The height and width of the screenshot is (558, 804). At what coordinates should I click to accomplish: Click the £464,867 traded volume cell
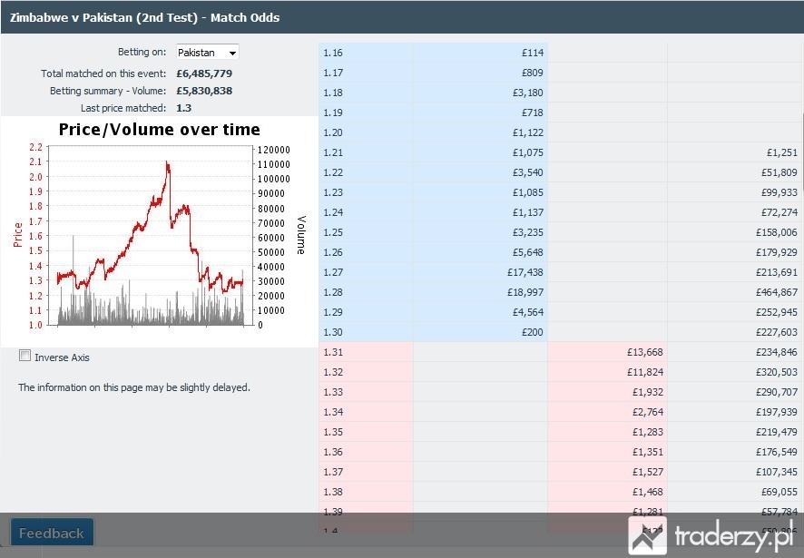(x=776, y=292)
